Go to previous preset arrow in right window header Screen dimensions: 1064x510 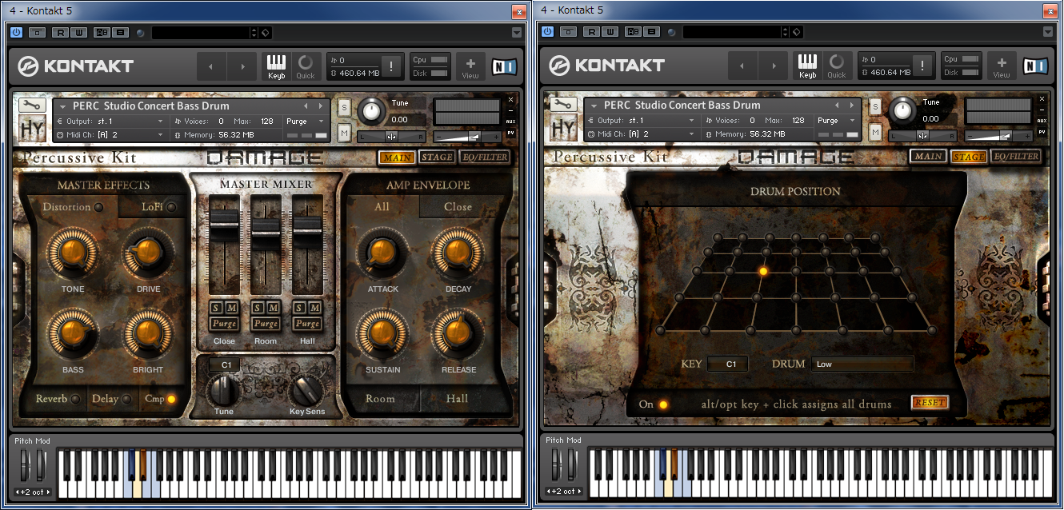[x=742, y=66]
